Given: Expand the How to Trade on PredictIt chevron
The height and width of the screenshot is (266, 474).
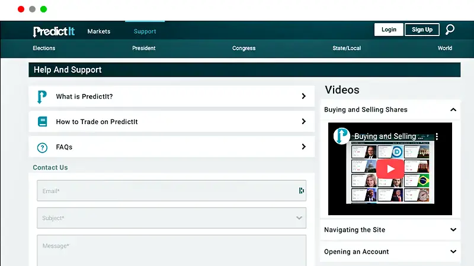Looking at the screenshot, I should 304,121.
